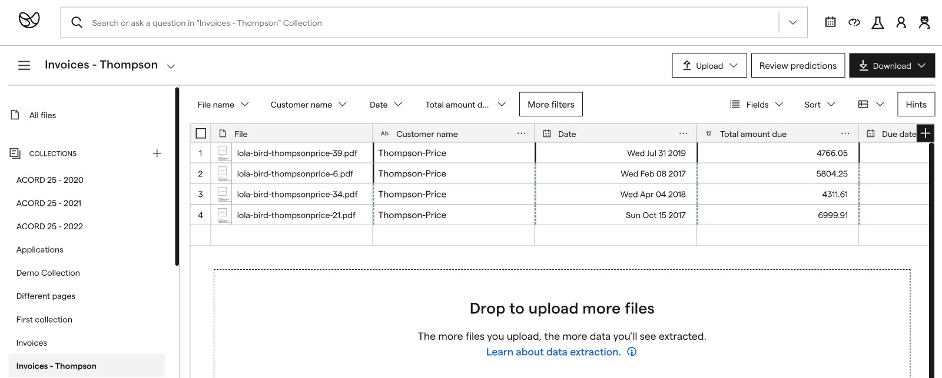Viewport: 942px width, 378px height.
Task: Click More filters button
Action: tap(551, 104)
